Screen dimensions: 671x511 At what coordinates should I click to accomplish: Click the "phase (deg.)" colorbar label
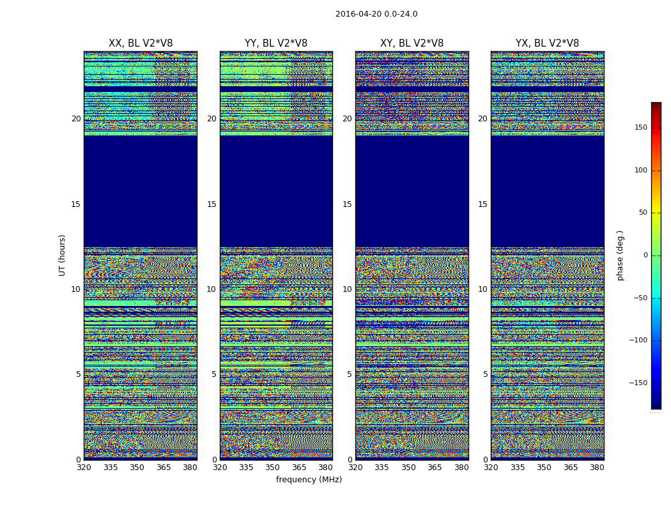point(620,256)
